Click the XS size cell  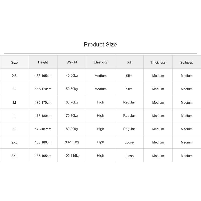[14, 76]
